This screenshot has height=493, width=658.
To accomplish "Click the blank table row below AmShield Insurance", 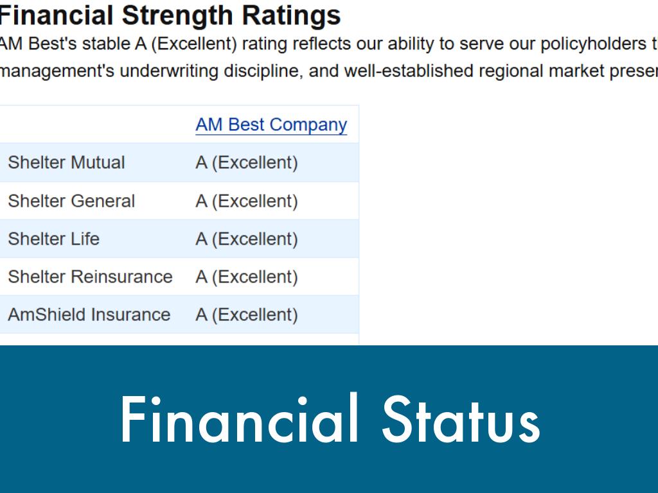I will pos(179,339).
